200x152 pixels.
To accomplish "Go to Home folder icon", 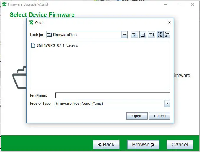I will [143, 35].
